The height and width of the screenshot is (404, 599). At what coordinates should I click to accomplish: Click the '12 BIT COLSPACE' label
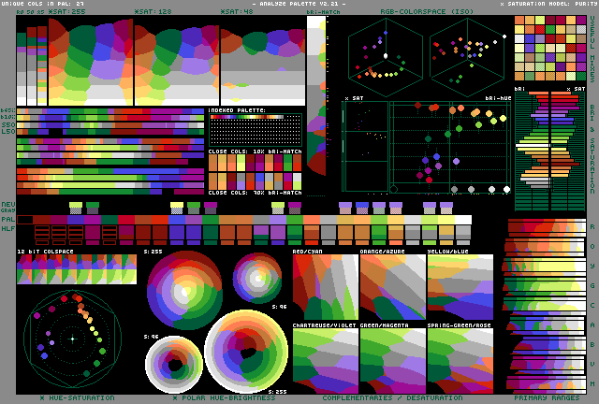pos(45,252)
